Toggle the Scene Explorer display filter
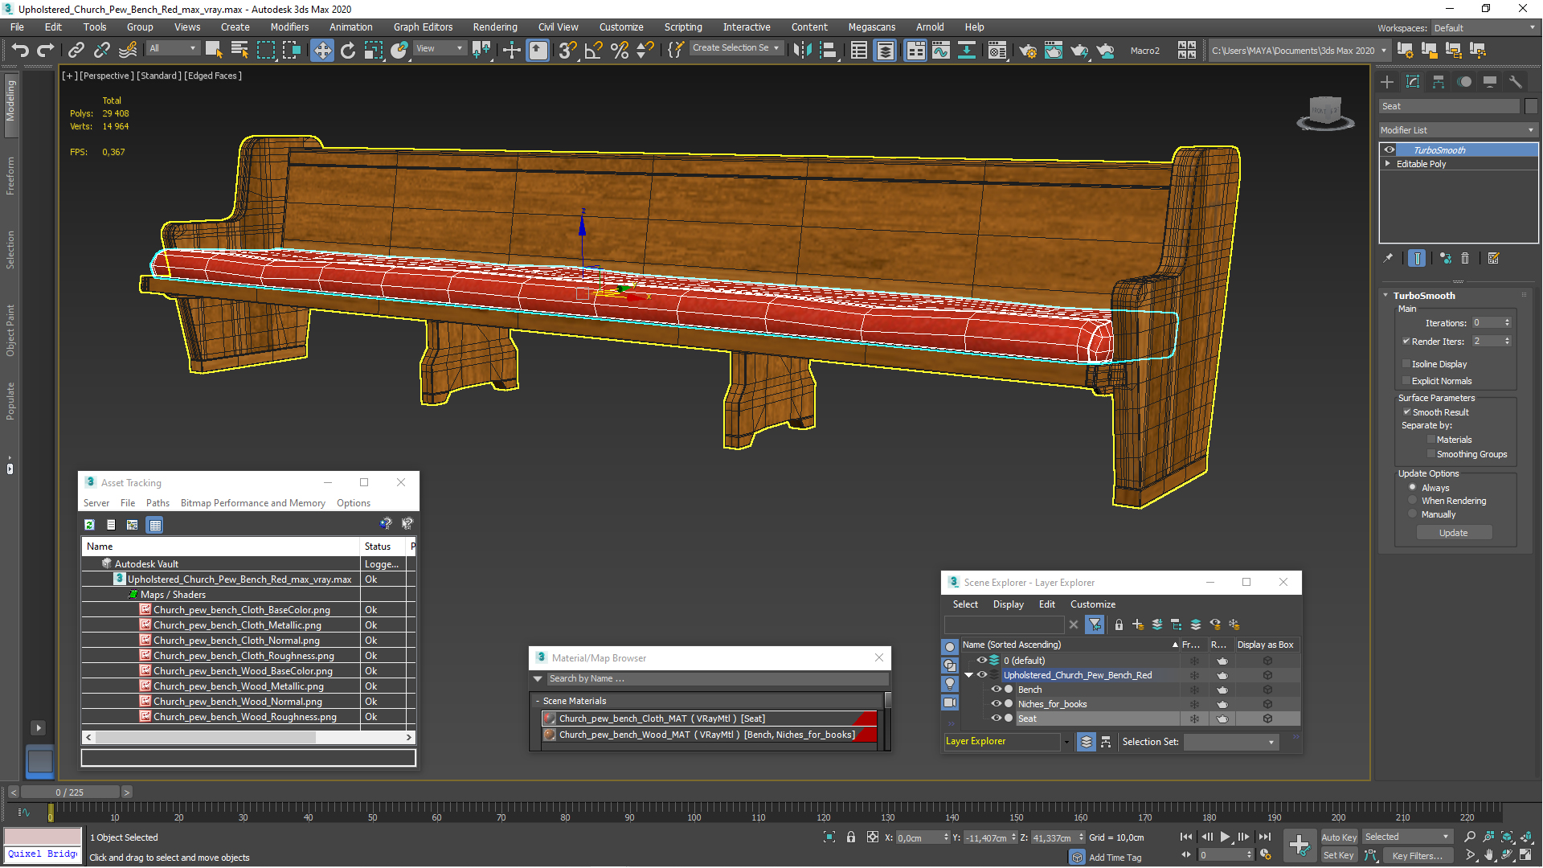 pos(1095,624)
